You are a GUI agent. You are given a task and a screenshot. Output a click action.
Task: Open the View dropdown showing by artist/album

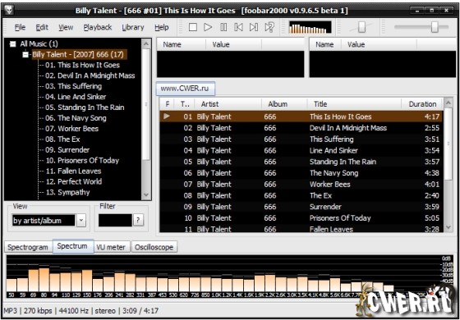click(81, 221)
